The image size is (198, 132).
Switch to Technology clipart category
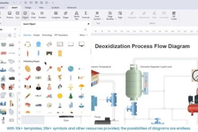click(x=47, y=35)
